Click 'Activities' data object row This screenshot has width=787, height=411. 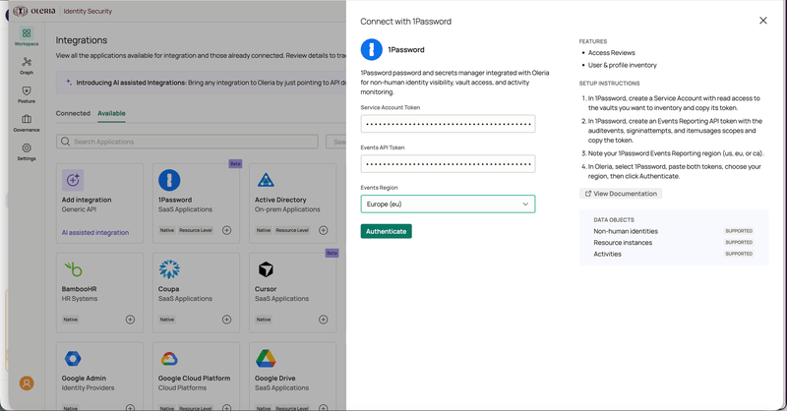click(x=673, y=254)
